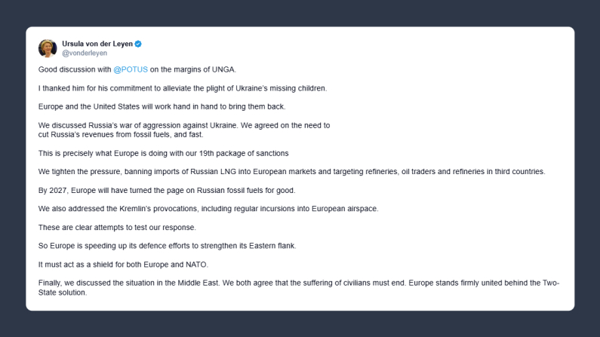Click the Middle East situation sentence
Image resolution: width=600 pixels, height=337 pixels.
(298, 283)
